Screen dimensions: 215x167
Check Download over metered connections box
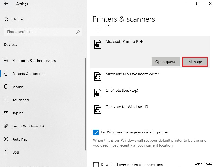click(96, 164)
